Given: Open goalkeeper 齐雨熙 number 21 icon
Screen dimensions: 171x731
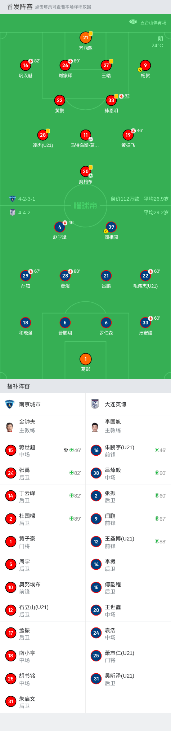Looking at the screenshot, I should [x=86, y=38].
